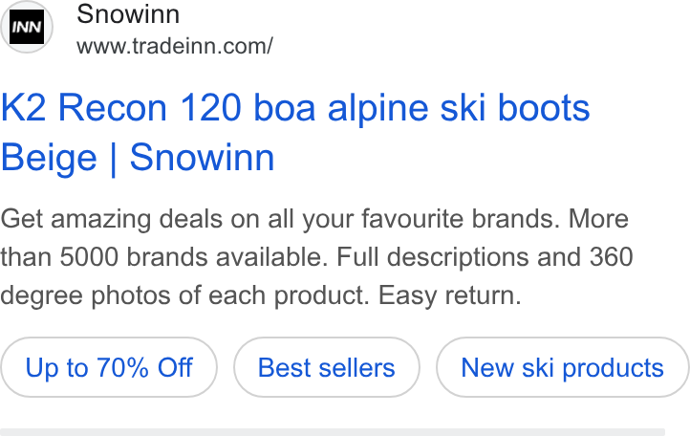This screenshot has width=690, height=436.
Task: Click the More than 5000 brands text
Action: pyautogui.click(x=314, y=238)
